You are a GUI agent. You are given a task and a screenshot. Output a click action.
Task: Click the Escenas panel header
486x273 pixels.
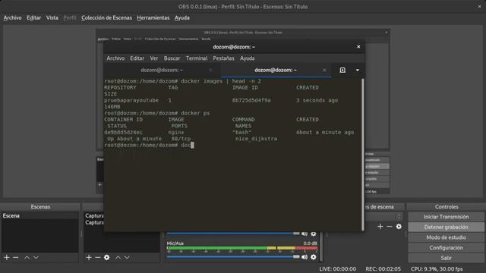click(40, 207)
